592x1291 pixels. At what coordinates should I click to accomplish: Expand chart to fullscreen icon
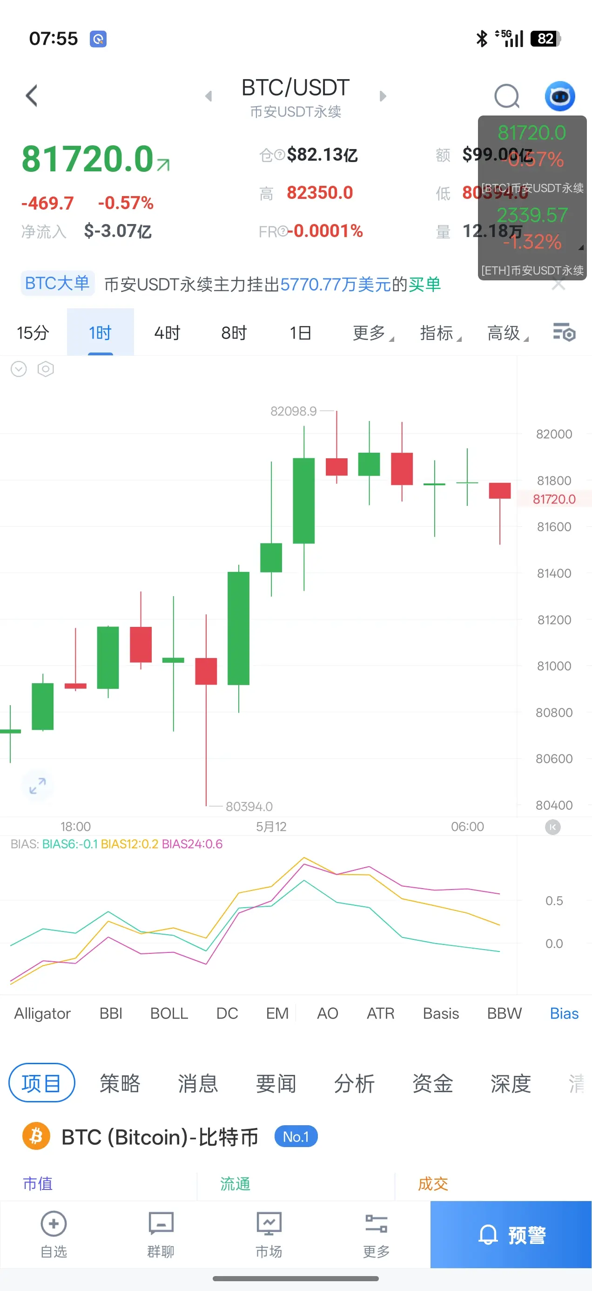tap(37, 786)
